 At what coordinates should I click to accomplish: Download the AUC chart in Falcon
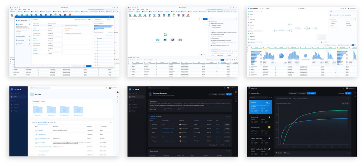coord(349,99)
